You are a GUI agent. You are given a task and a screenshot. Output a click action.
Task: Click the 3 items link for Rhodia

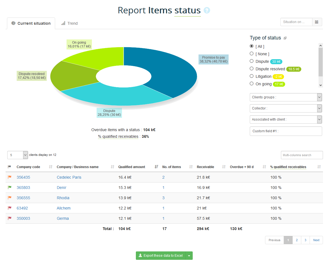[x=163, y=198]
